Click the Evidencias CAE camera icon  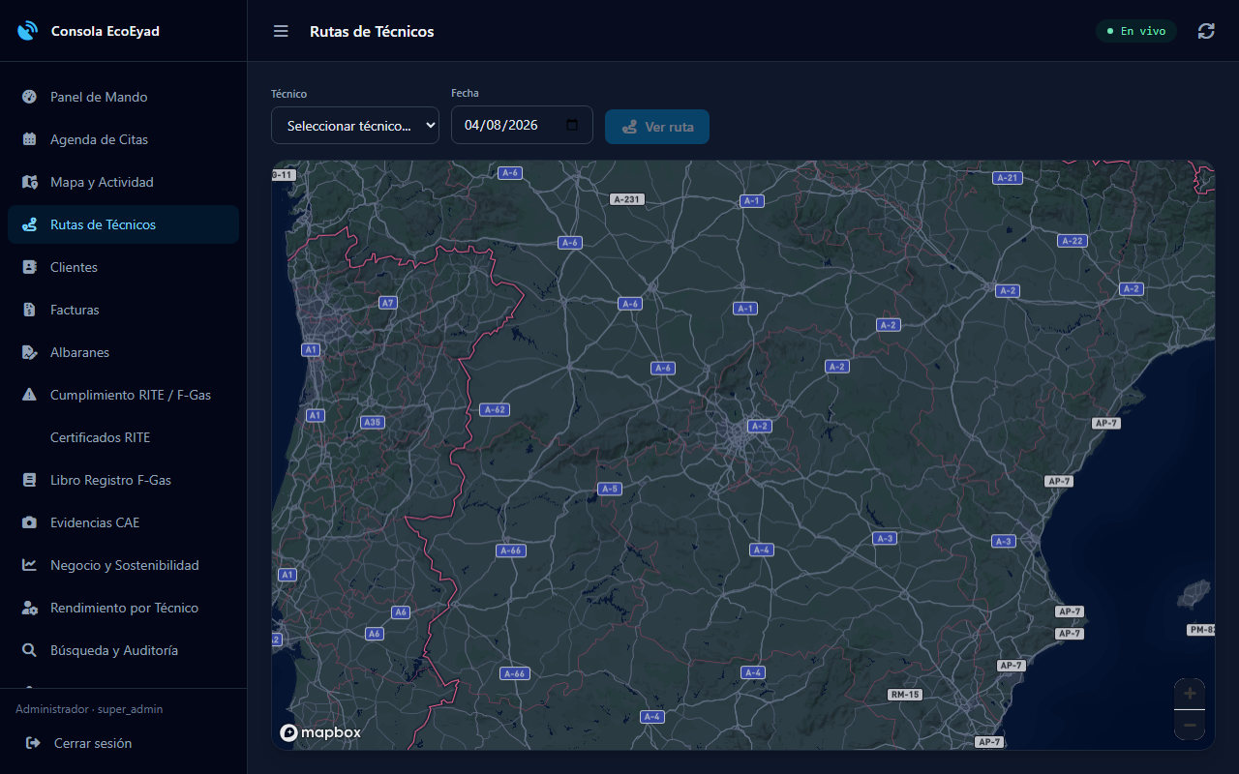tap(29, 522)
